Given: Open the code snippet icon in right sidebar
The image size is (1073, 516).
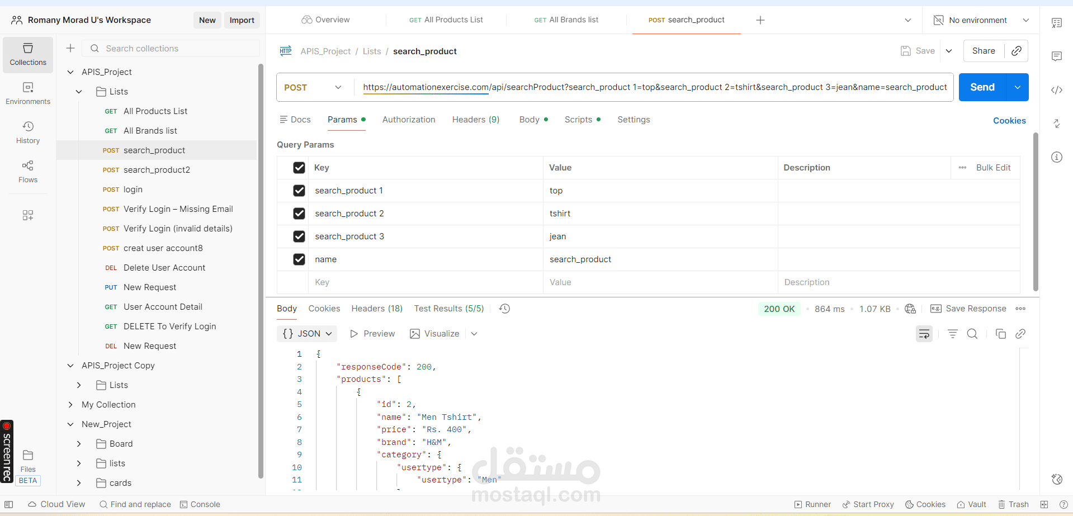Looking at the screenshot, I should coord(1057,90).
